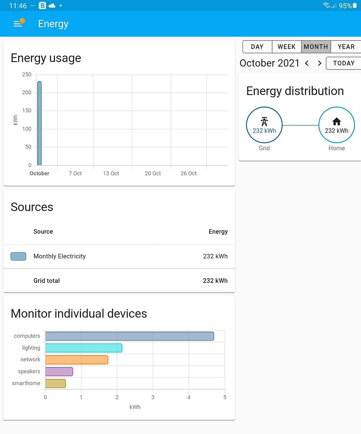Click the Energy usage heading
The image size is (361, 434).
[46, 59]
